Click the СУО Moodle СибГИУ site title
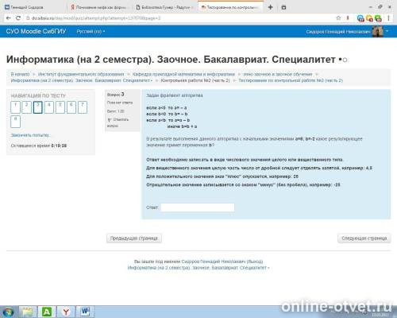 click(x=36, y=31)
